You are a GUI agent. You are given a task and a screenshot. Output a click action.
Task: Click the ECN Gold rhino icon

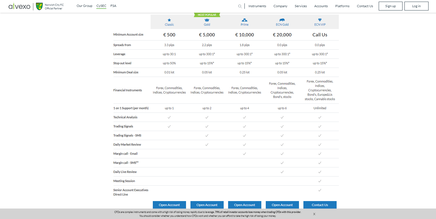pos(282,20)
